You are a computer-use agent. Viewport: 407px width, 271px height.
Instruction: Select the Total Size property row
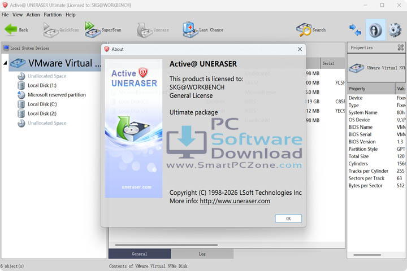coord(376,156)
